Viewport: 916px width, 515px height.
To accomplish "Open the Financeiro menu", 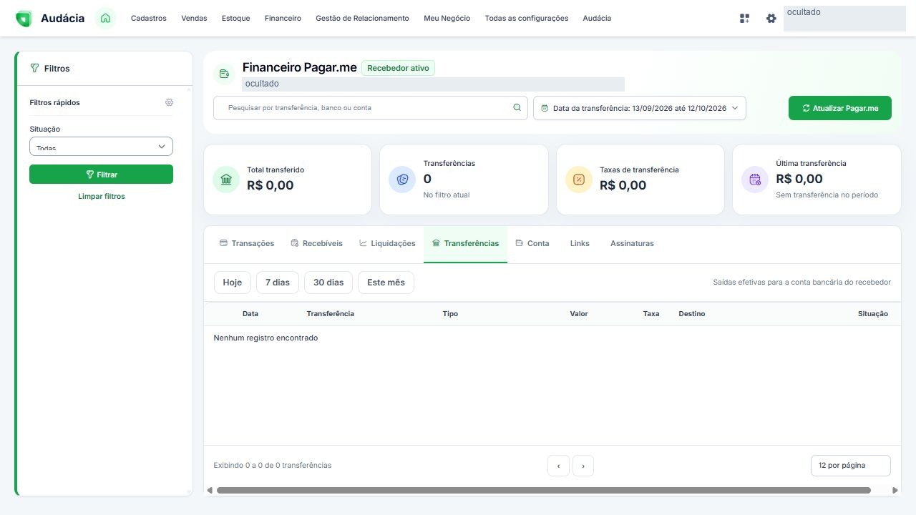I will pyautogui.click(x=283, y=19).
